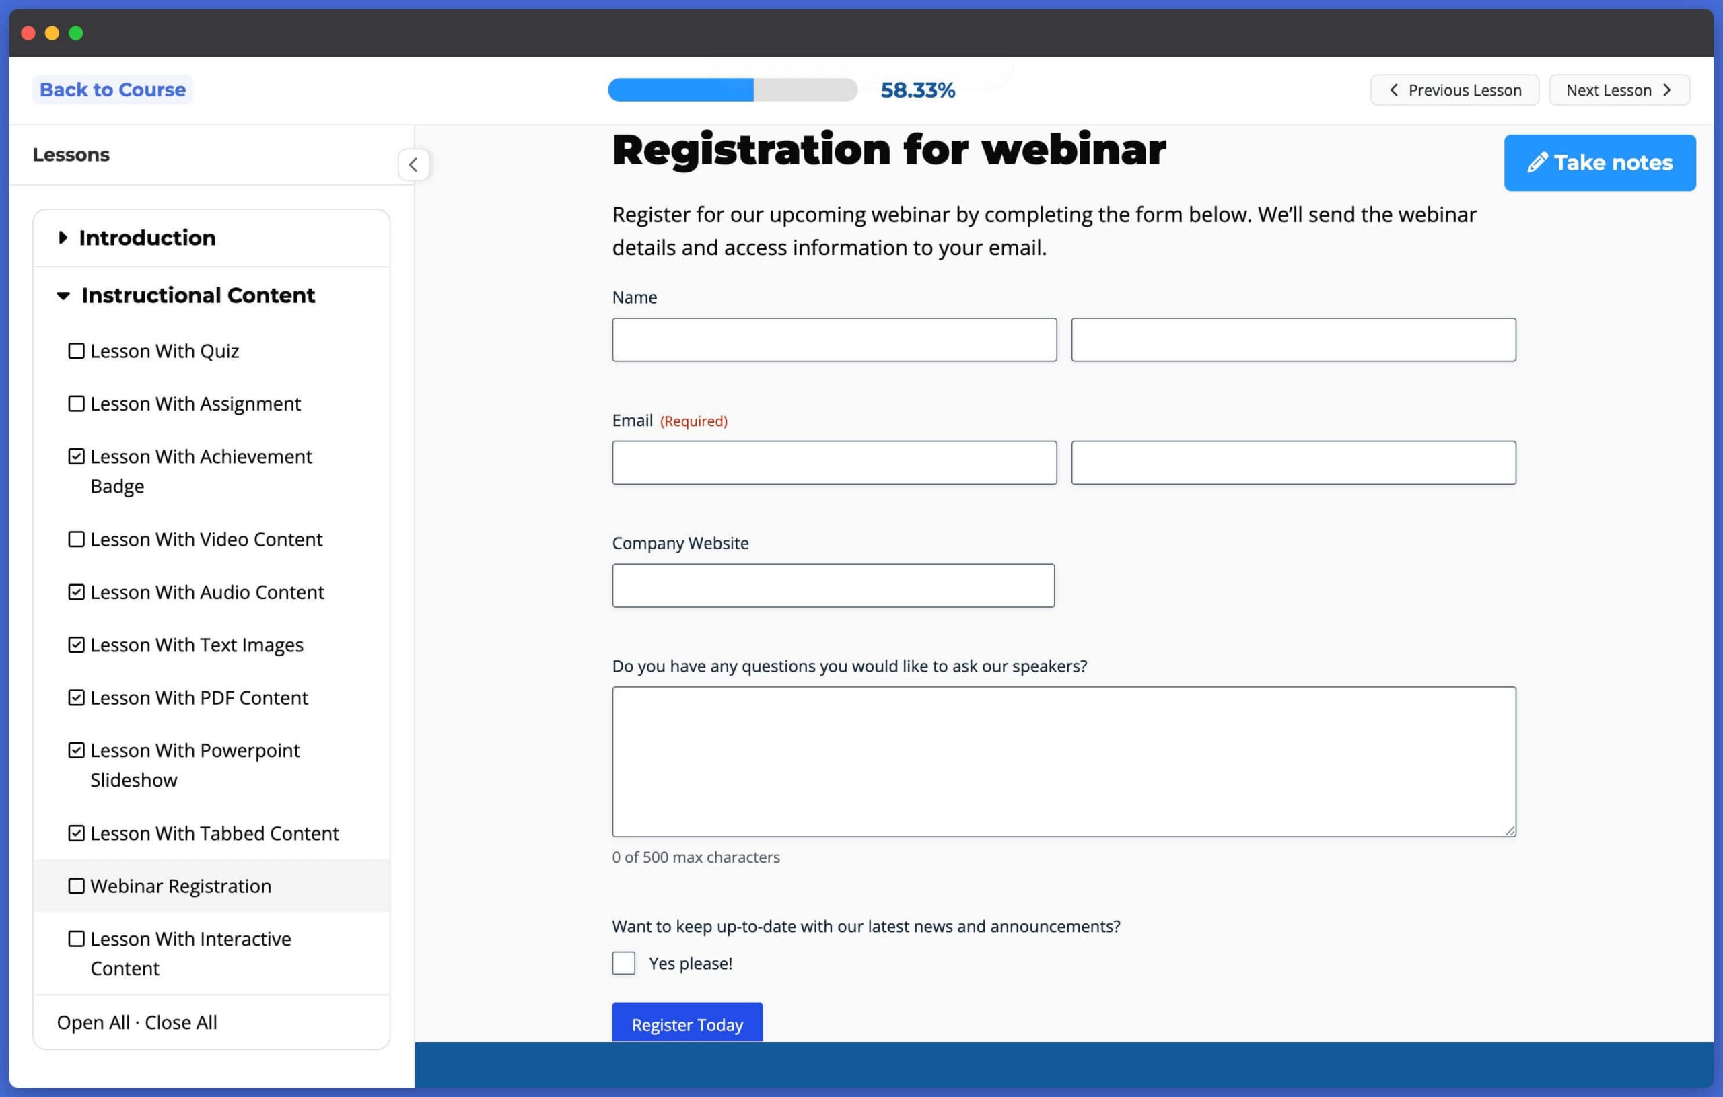Go to the Next Lesson
Screen dimensions: 1723x1097
pyautogui.click(x=1619, y=90)
